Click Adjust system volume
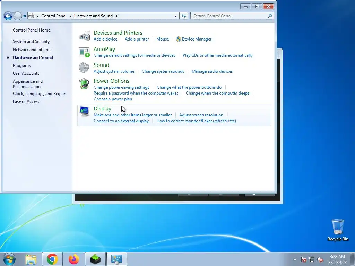 [x=114, y=71]
